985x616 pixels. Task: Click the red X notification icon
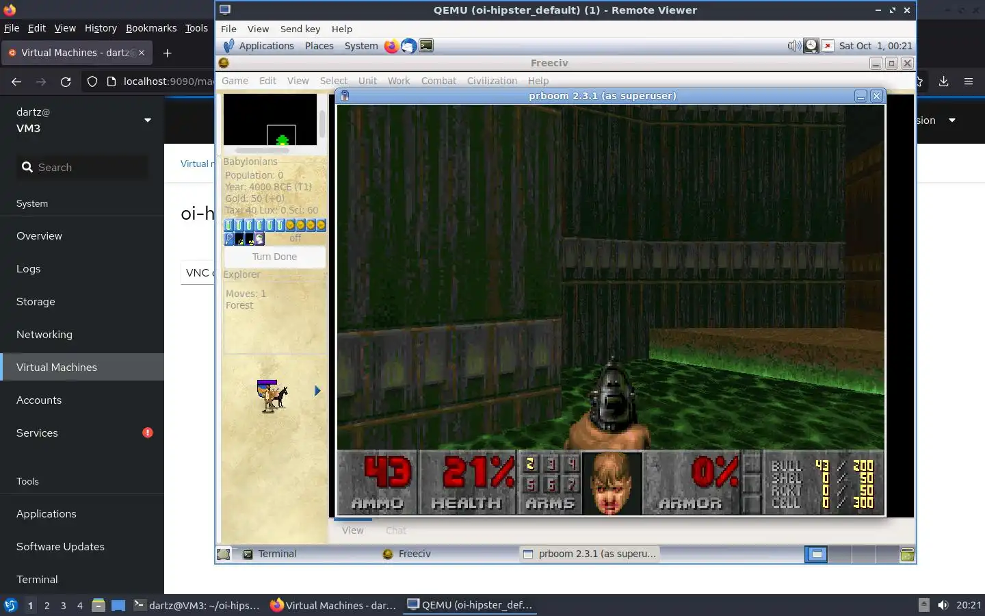pyautogui.click(x=827, y=46)
